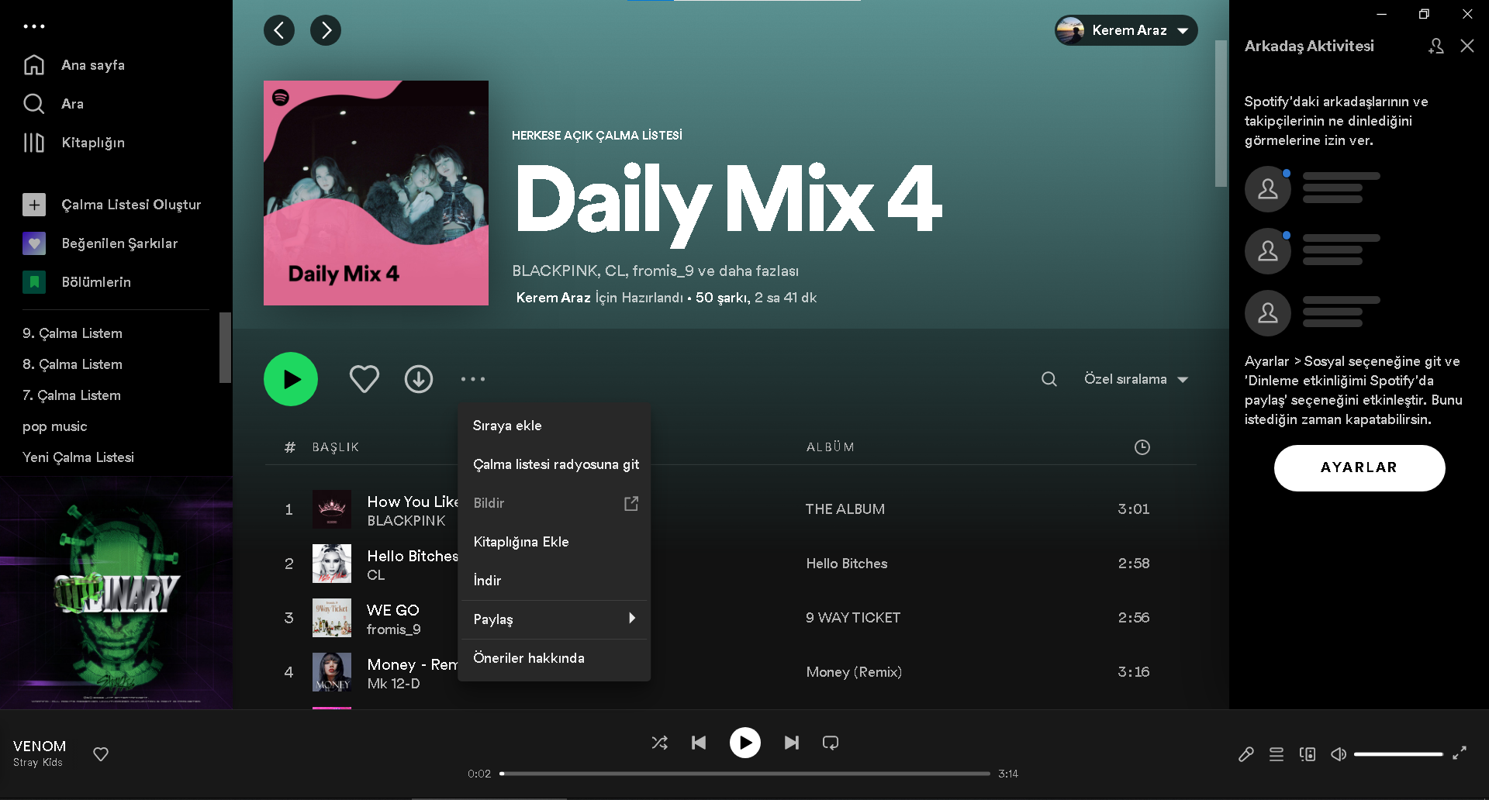The width and height of the screenshot is (1489, 800).
Task: Select Sıraya ekle from context menu
Action: coord(554,426)
